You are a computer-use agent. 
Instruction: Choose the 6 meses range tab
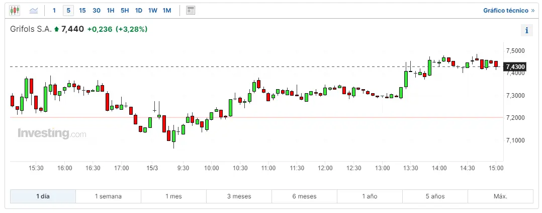pos(305,196)
